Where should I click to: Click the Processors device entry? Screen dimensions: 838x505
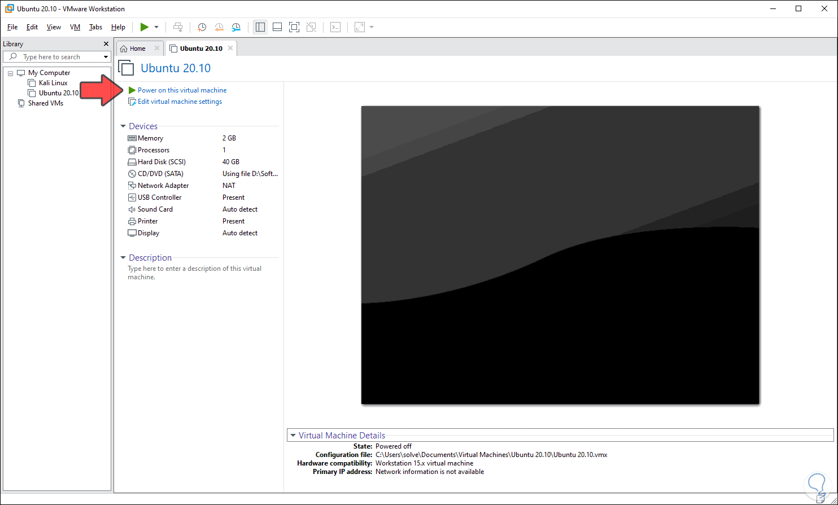pyautogui.click(x=154, y=150)
